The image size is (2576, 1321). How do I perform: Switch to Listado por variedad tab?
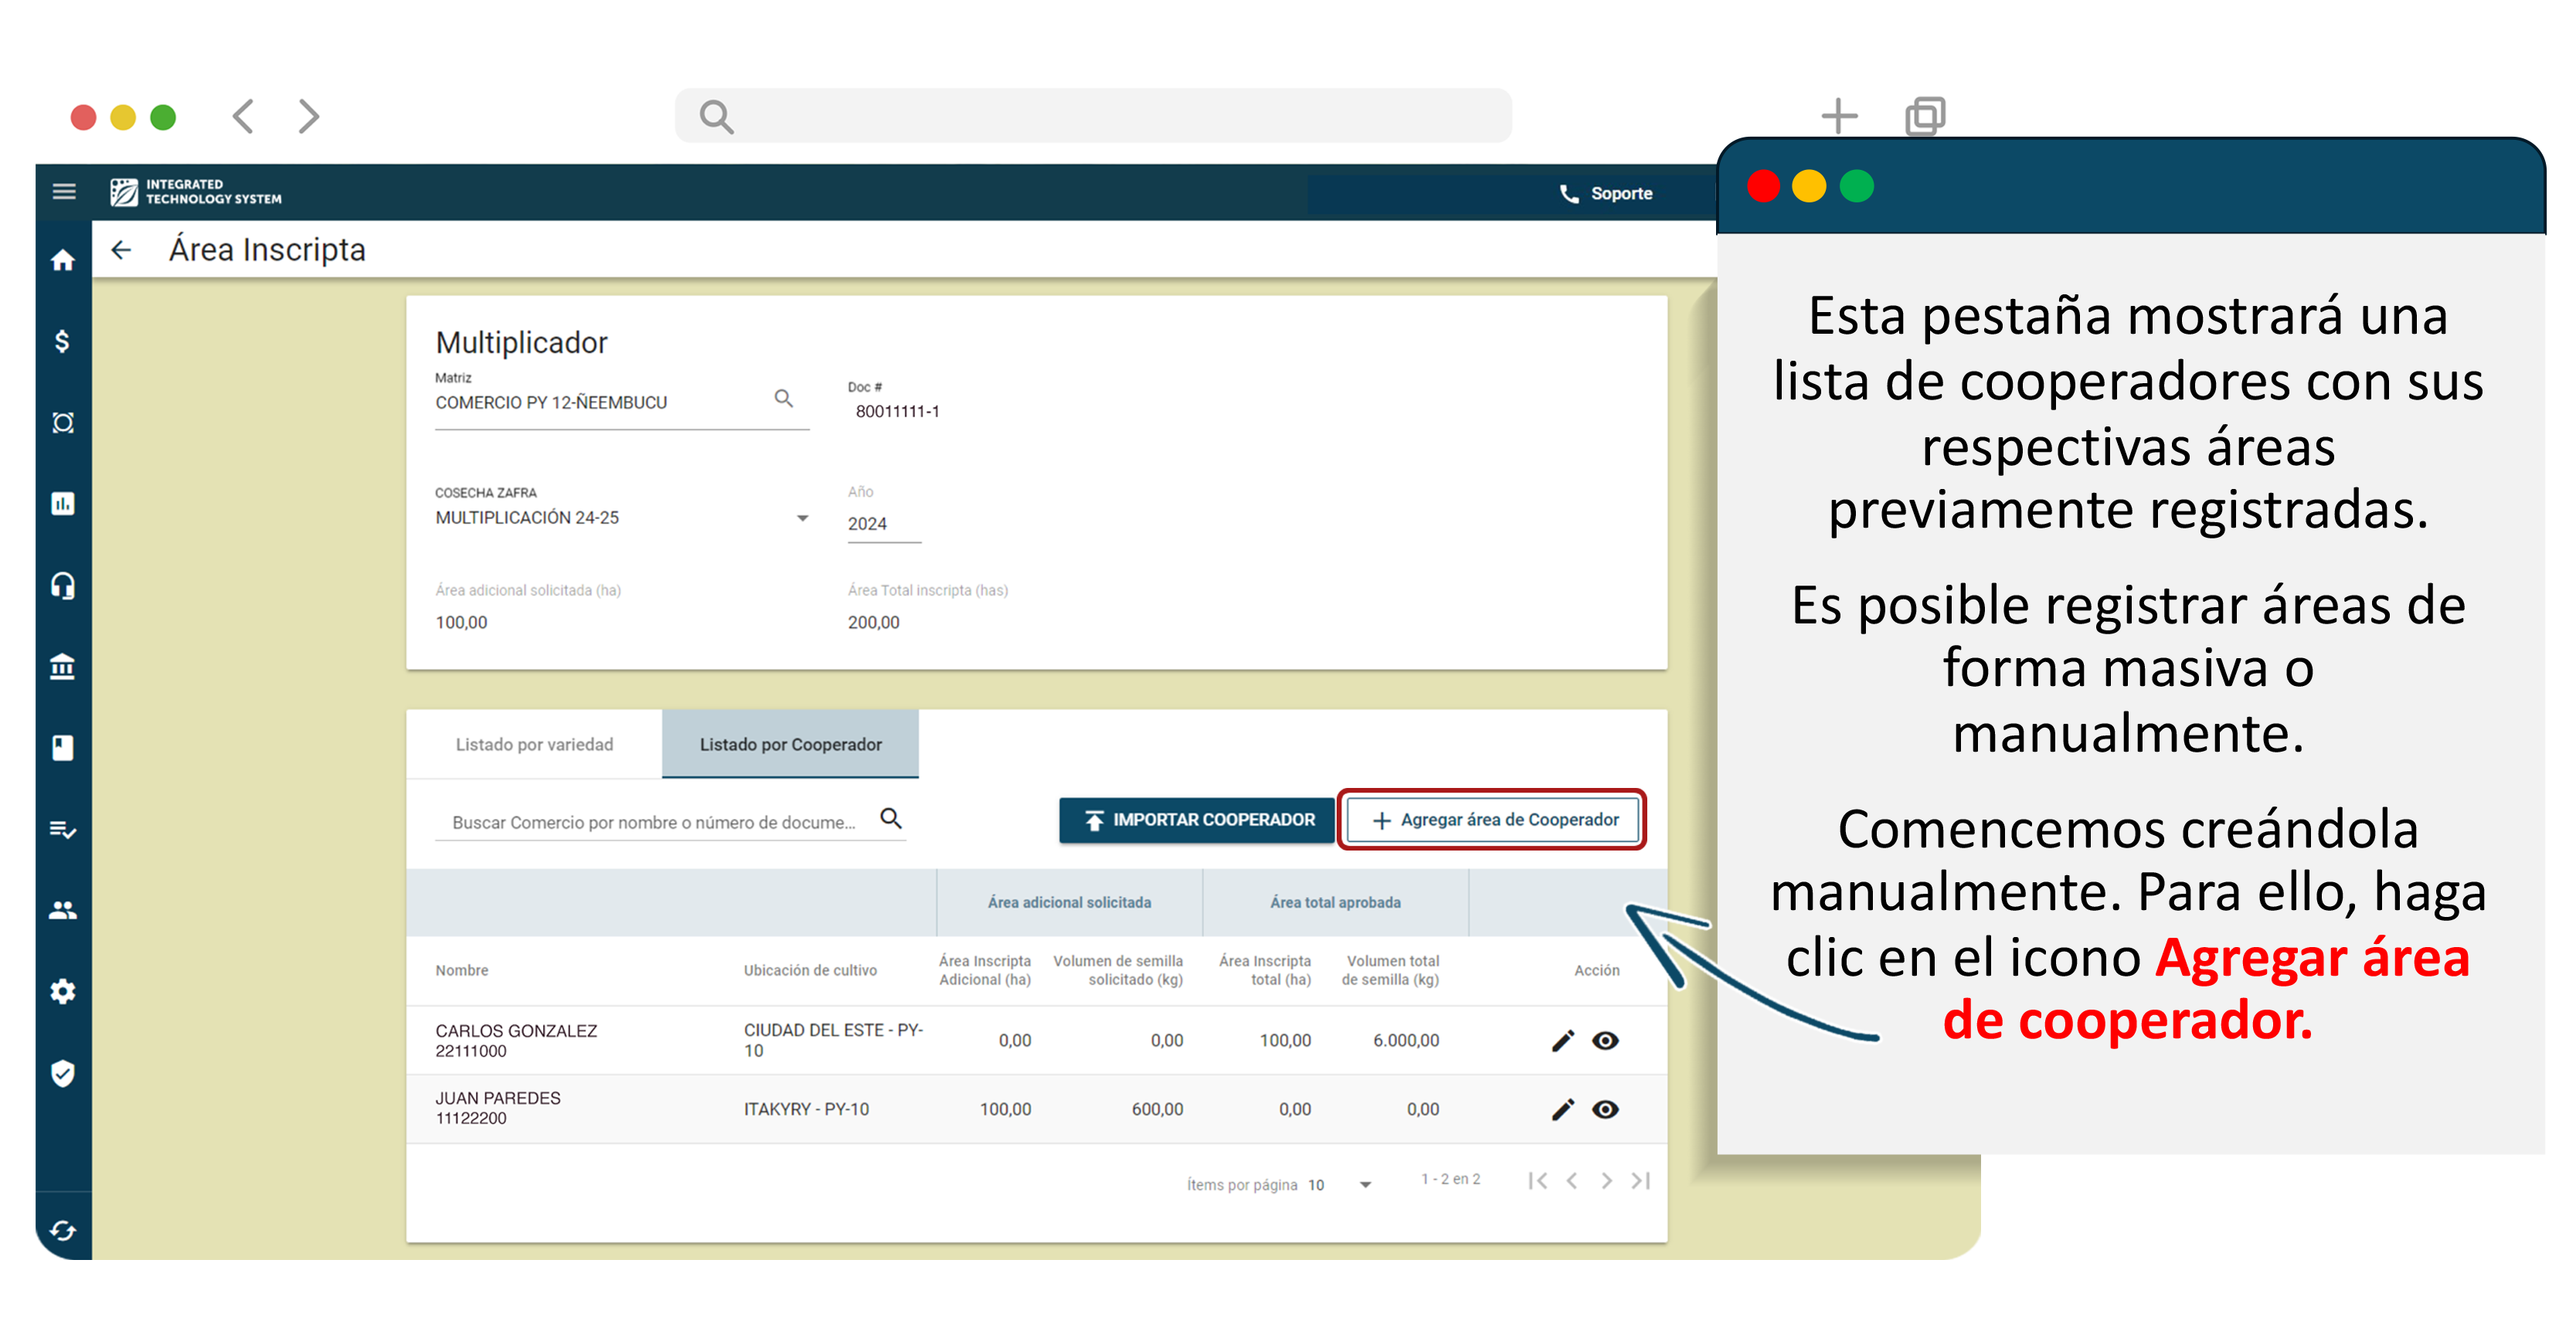[534, 744]
